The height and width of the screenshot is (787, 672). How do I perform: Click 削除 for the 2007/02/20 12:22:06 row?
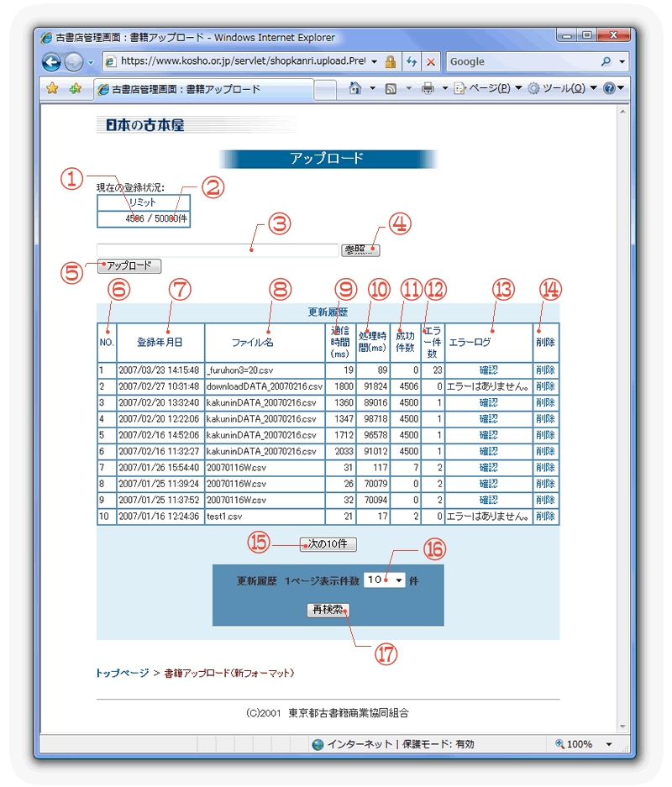[545, 419]
